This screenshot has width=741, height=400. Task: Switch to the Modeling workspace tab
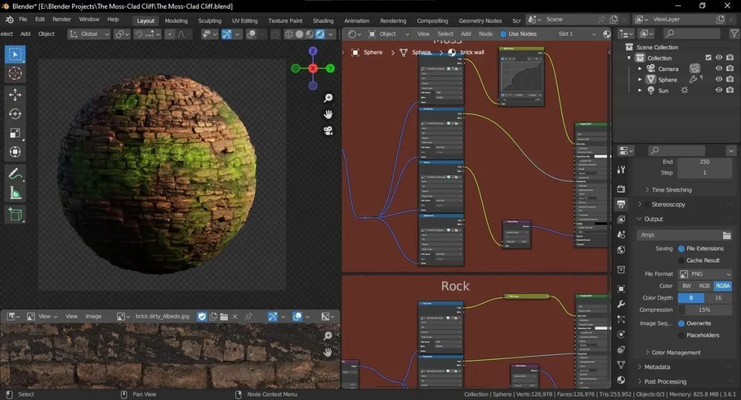tap(176, 20)
